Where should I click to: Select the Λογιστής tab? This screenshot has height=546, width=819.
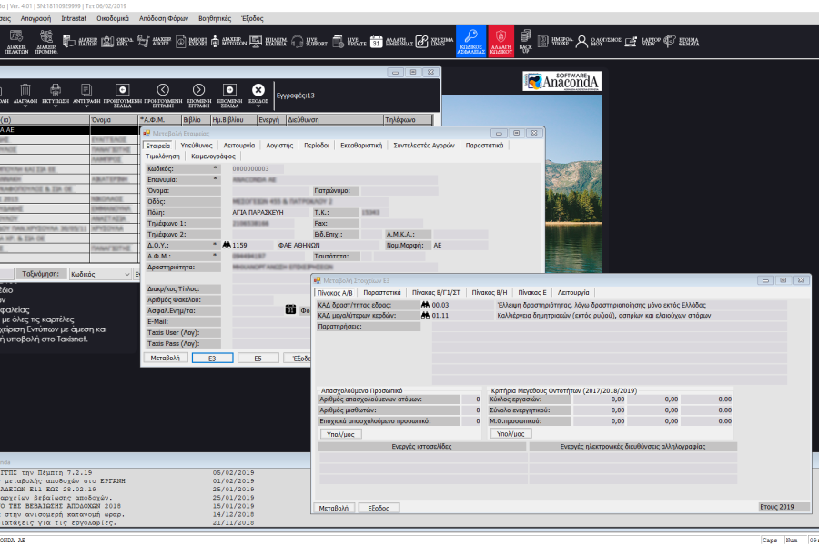pos(279,145)
